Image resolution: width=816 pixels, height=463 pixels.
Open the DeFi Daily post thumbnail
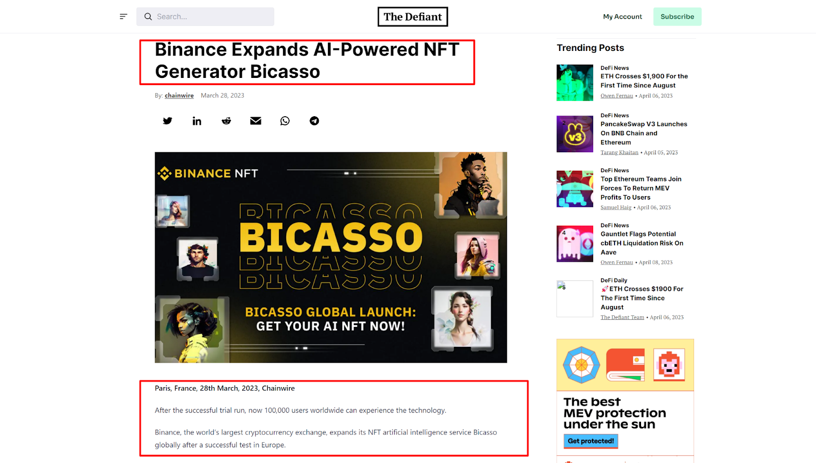click(x=575, y=299)
